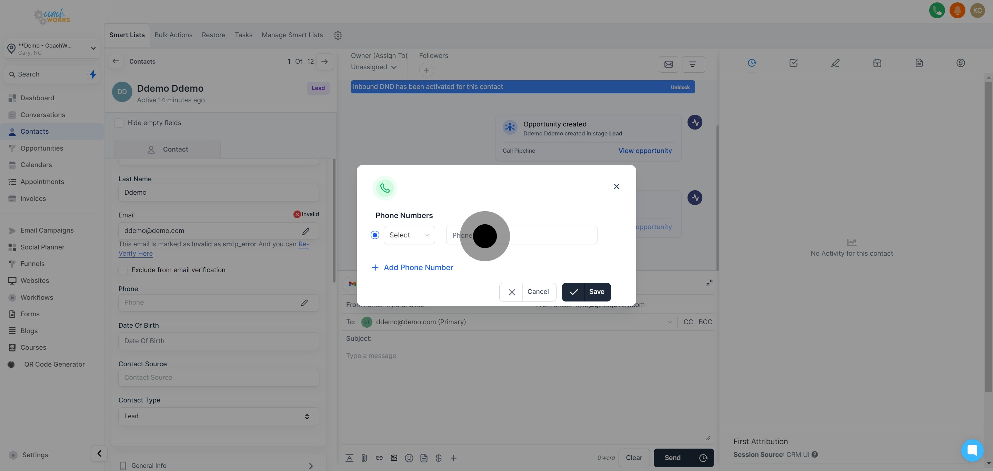Expand the Unassigned owner dropdown
Viewport: 993px width, 471px height.
pos(373,67)
